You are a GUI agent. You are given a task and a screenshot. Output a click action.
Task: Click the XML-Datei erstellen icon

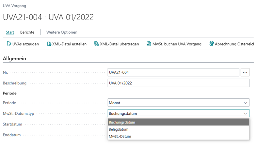tap(49, 44)
